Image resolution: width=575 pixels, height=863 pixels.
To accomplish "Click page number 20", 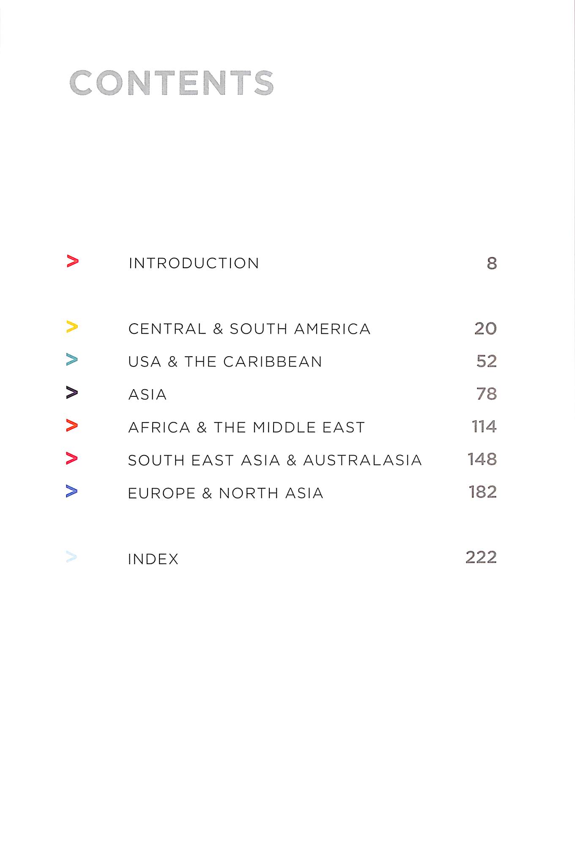I will (x=485, y=329).
